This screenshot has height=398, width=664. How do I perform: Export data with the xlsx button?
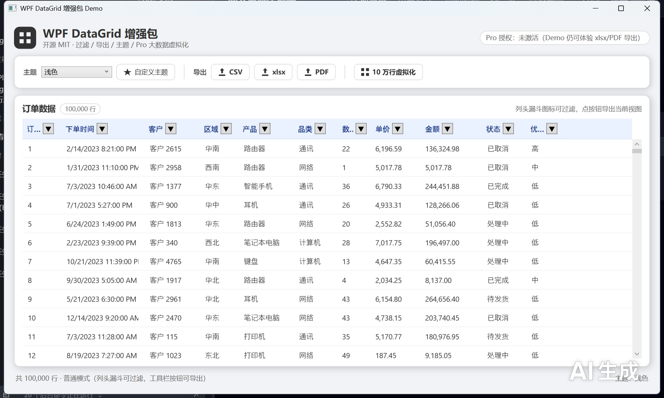coord(273,72)
